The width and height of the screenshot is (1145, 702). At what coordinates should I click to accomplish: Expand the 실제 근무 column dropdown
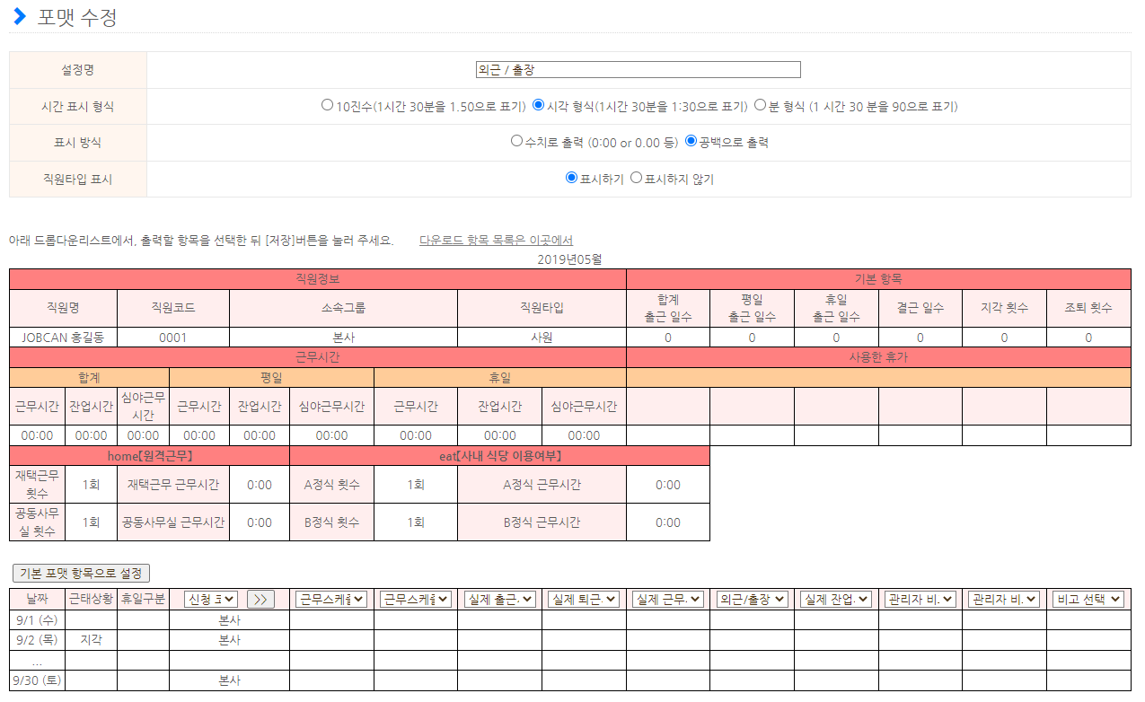coord(667,600)
